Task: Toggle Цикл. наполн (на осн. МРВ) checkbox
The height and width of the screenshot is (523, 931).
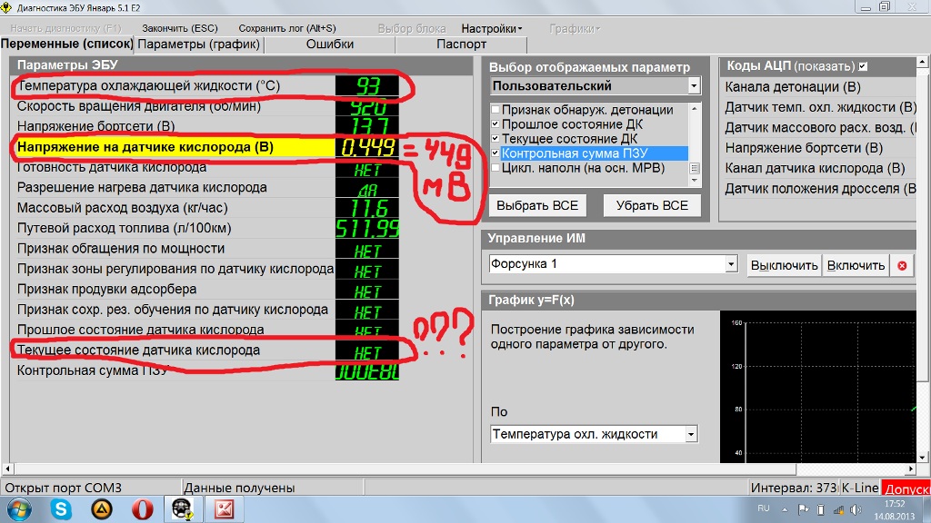Action: pyautogui.click(x=496, y=168)
